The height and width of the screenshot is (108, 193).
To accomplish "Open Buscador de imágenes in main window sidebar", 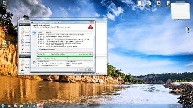I will tap(25, 39).
